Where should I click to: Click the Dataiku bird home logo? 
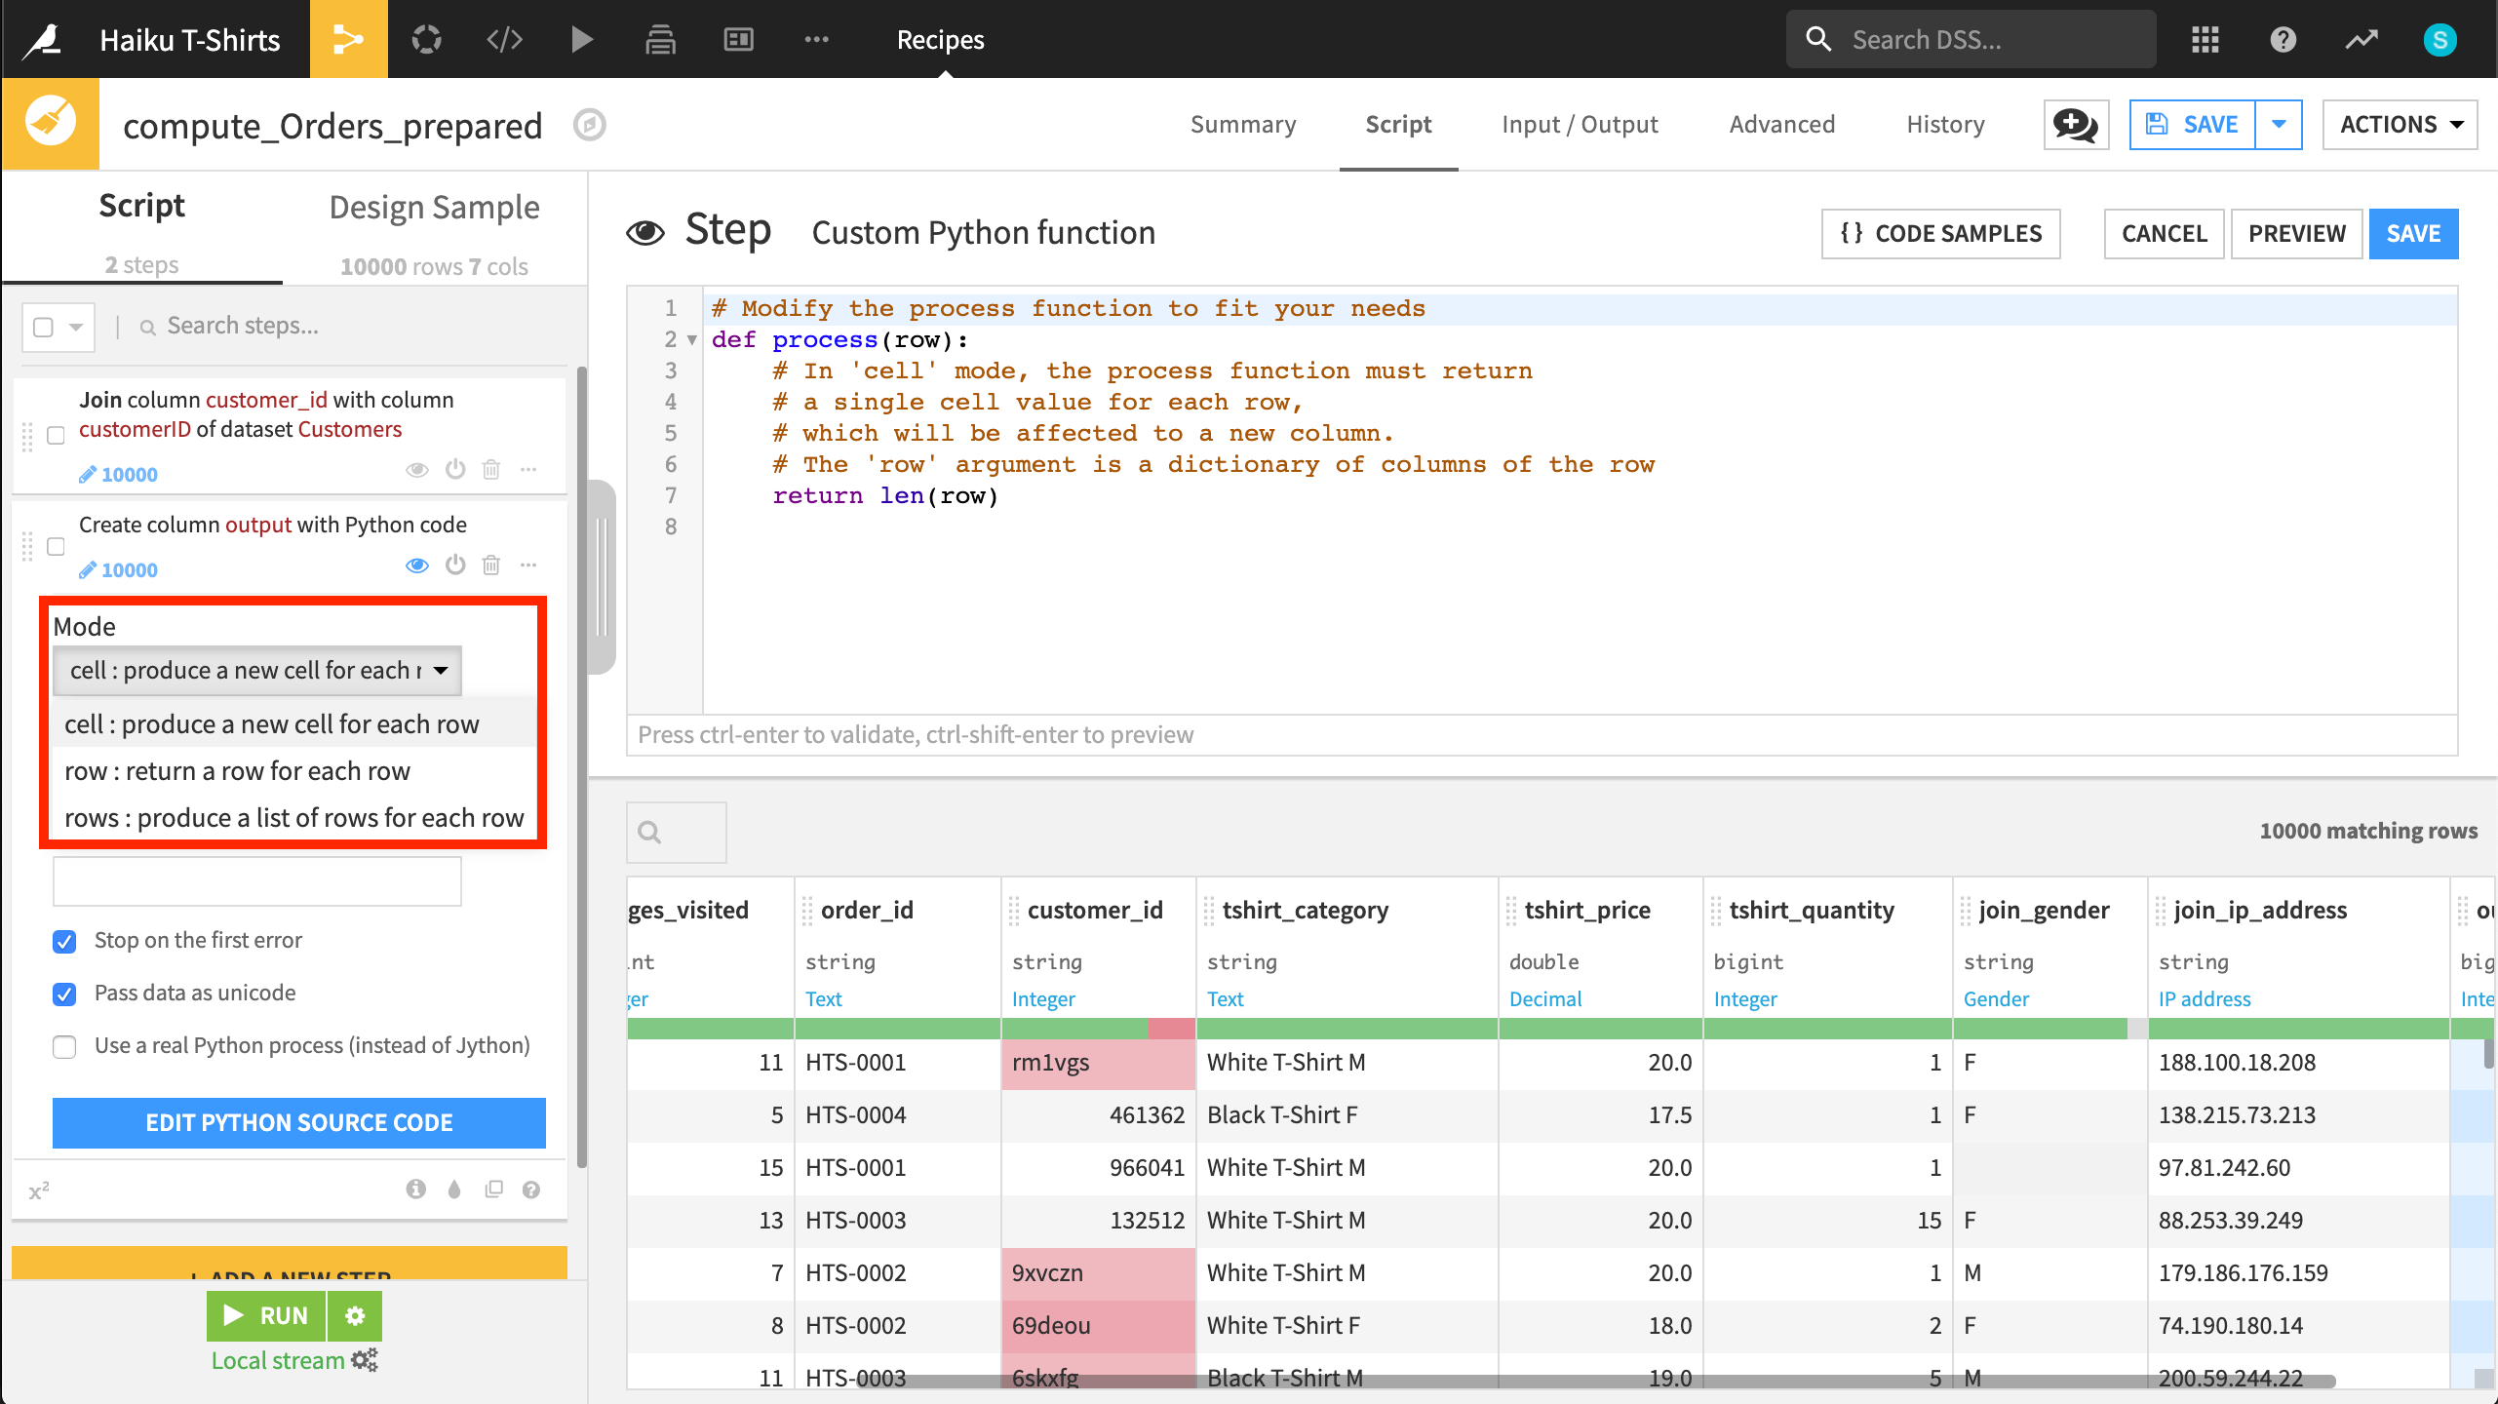point(43,39)
